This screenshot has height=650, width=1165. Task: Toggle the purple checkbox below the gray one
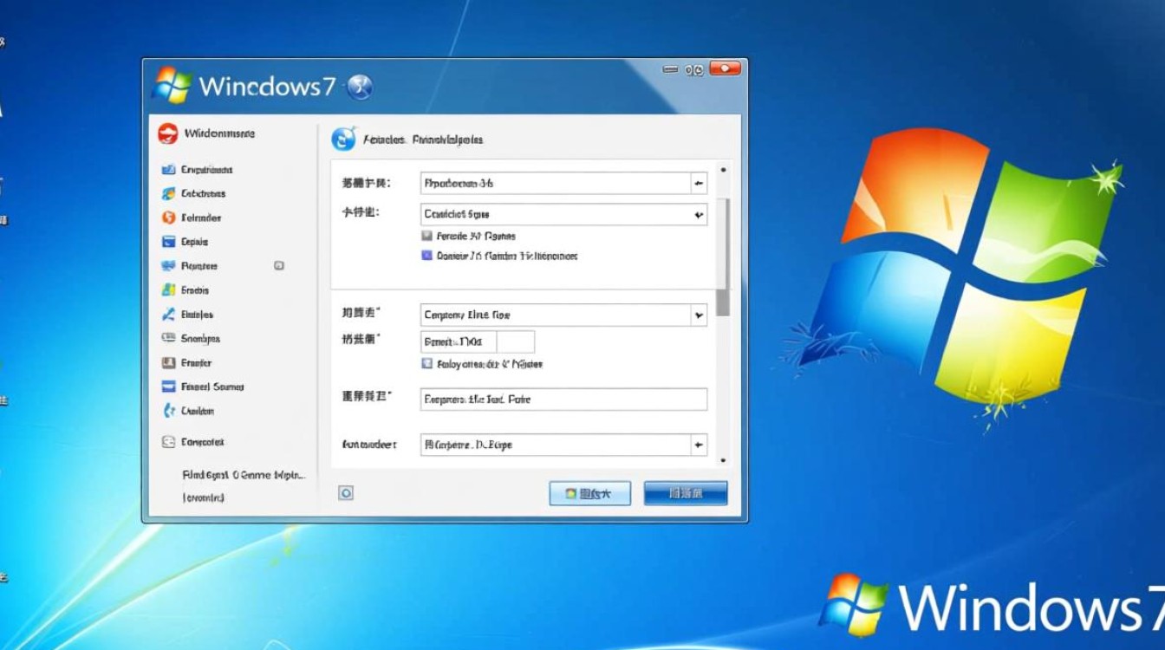(x=426, y=256)
